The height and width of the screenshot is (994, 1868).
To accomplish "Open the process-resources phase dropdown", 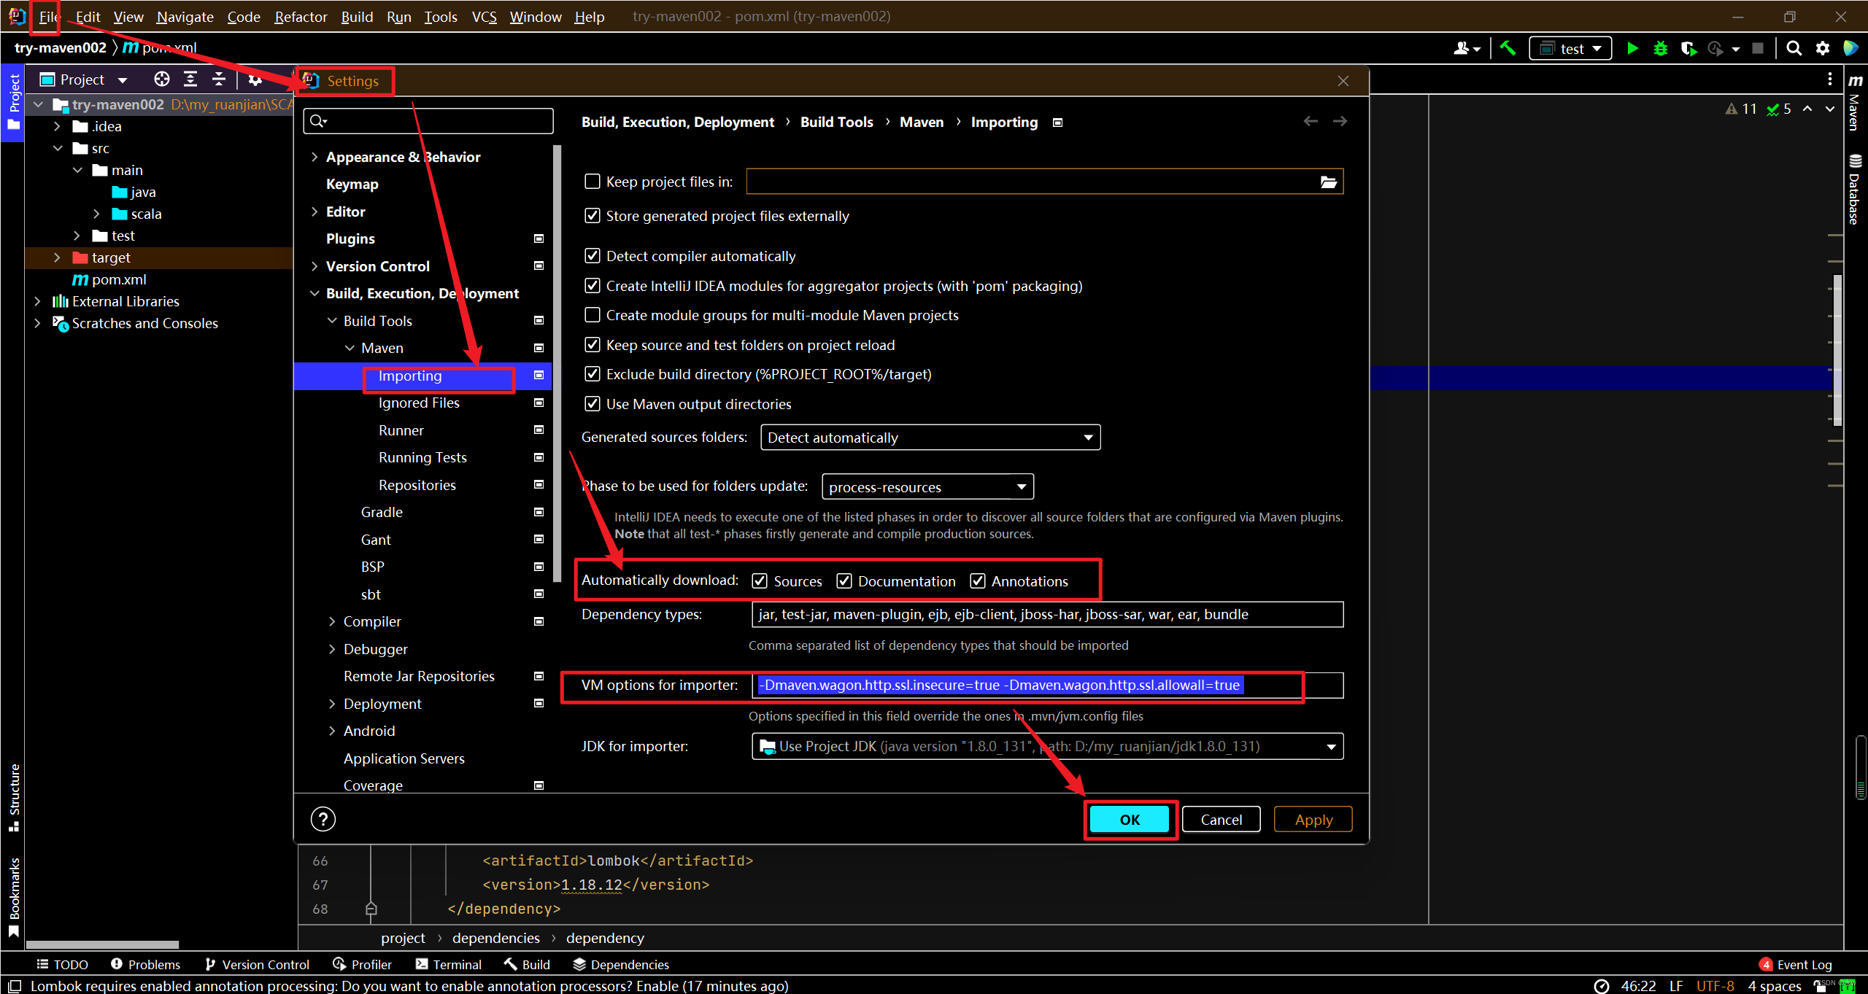I will tap(927, 487).
